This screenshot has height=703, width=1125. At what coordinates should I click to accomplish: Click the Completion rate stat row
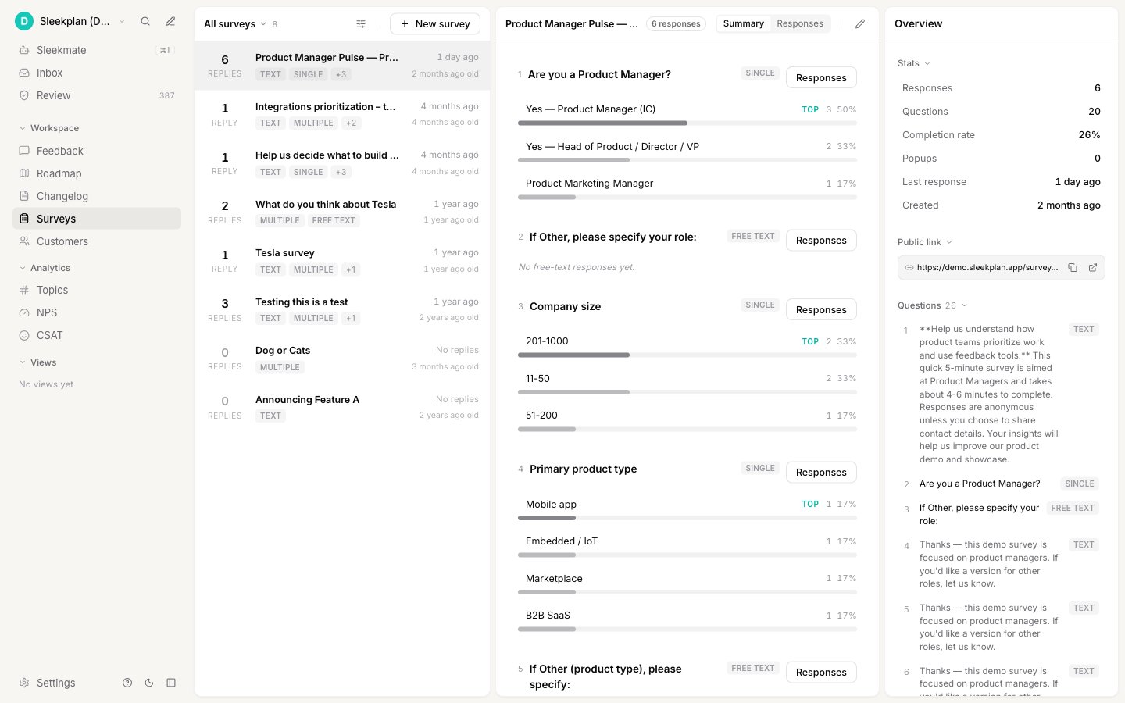(x=1001, y=135)
